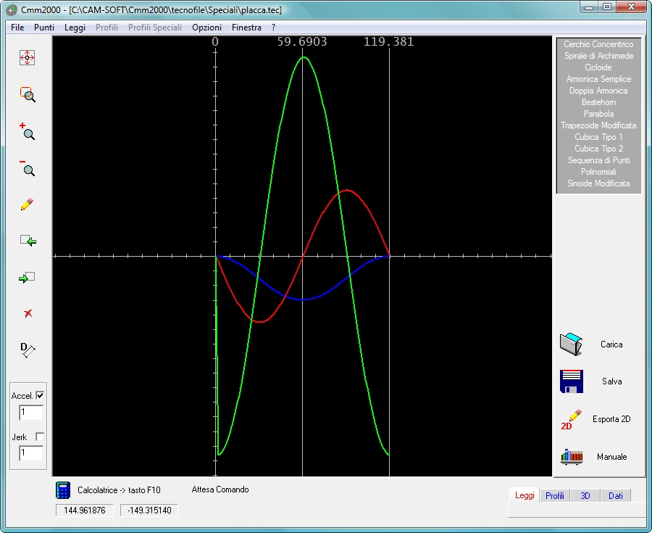Open the Finestra menu
The height and width of the screenshot is (533, 652).
246,28
